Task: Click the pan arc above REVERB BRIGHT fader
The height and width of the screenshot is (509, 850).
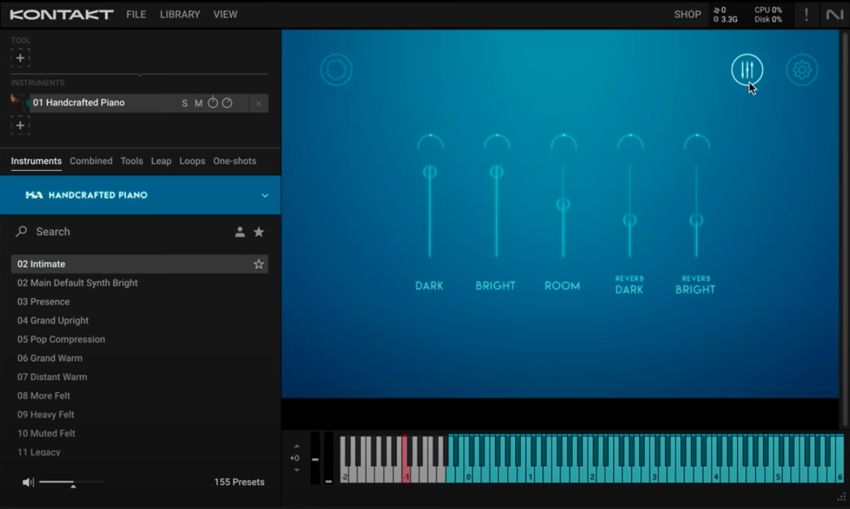Action: point(697,141)
